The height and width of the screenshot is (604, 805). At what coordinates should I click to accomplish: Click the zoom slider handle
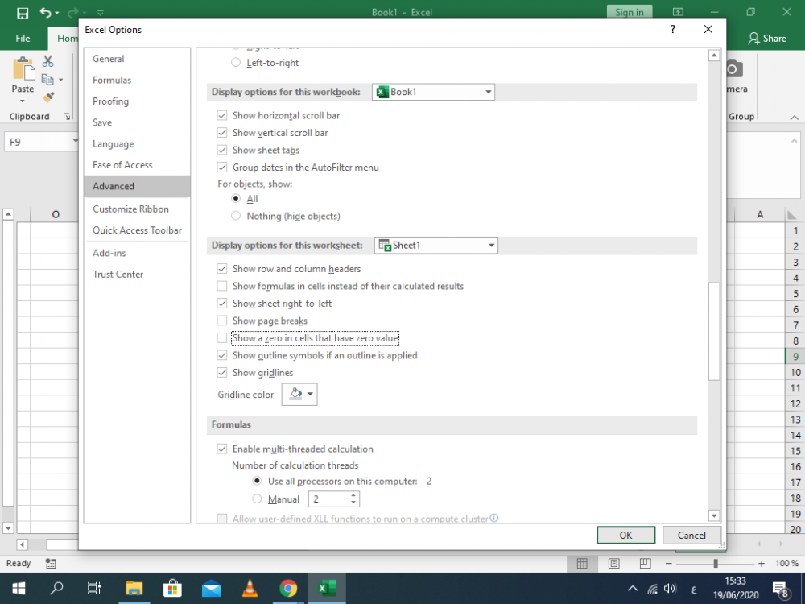[x=716, y=564]
